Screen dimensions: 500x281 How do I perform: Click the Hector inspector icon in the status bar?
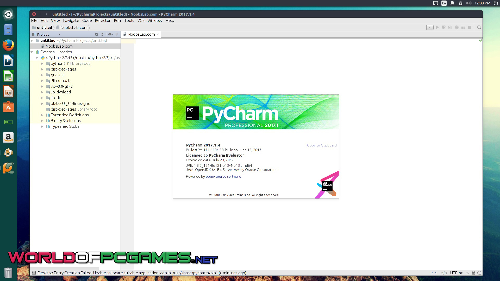[473, 273]
